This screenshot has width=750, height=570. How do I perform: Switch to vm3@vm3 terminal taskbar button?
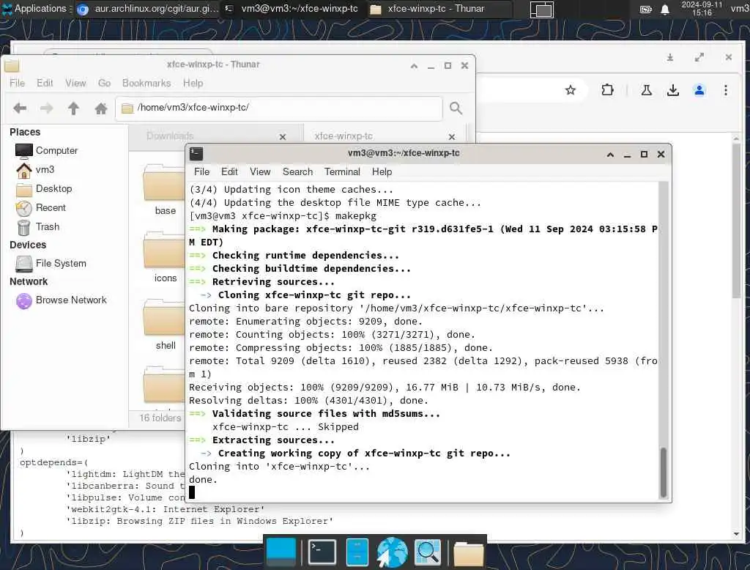292,9
